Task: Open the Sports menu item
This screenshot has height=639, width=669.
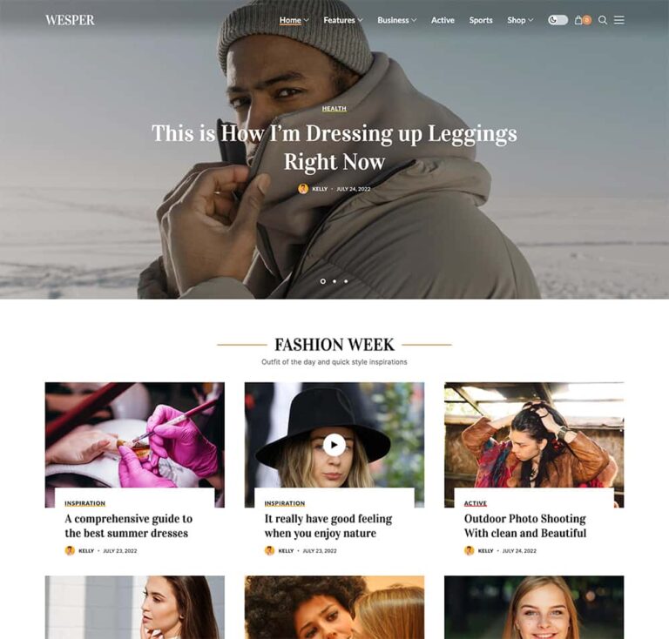Action: (x=481, y=20)
